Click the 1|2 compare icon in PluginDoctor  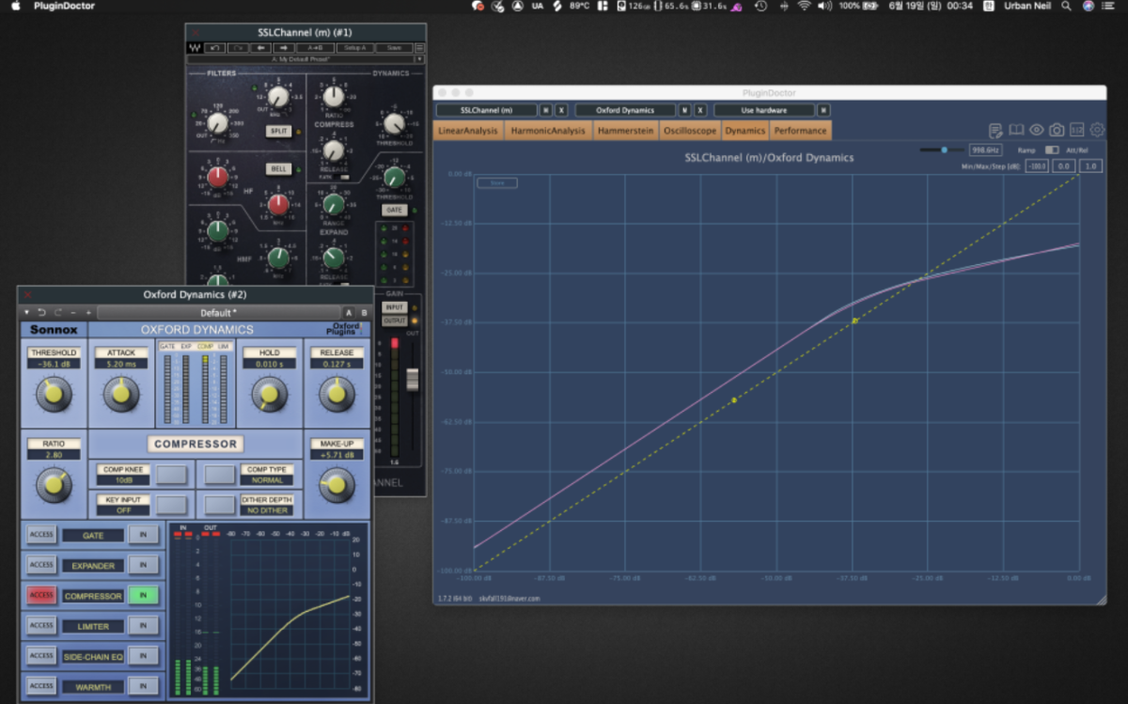pyautogui.click(x=1077, y=130)
